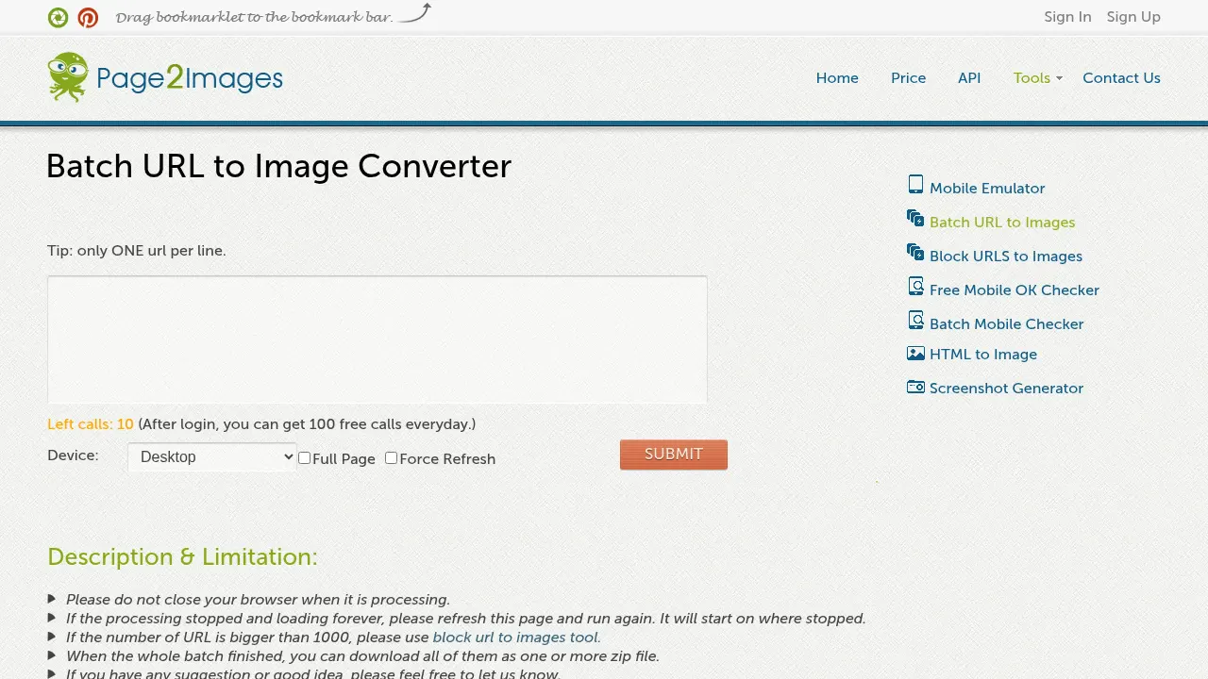Viewport: 1208px width, 679px height.
Task: Click the Batch URL to Image Converter heading
Action: [278, 166]
